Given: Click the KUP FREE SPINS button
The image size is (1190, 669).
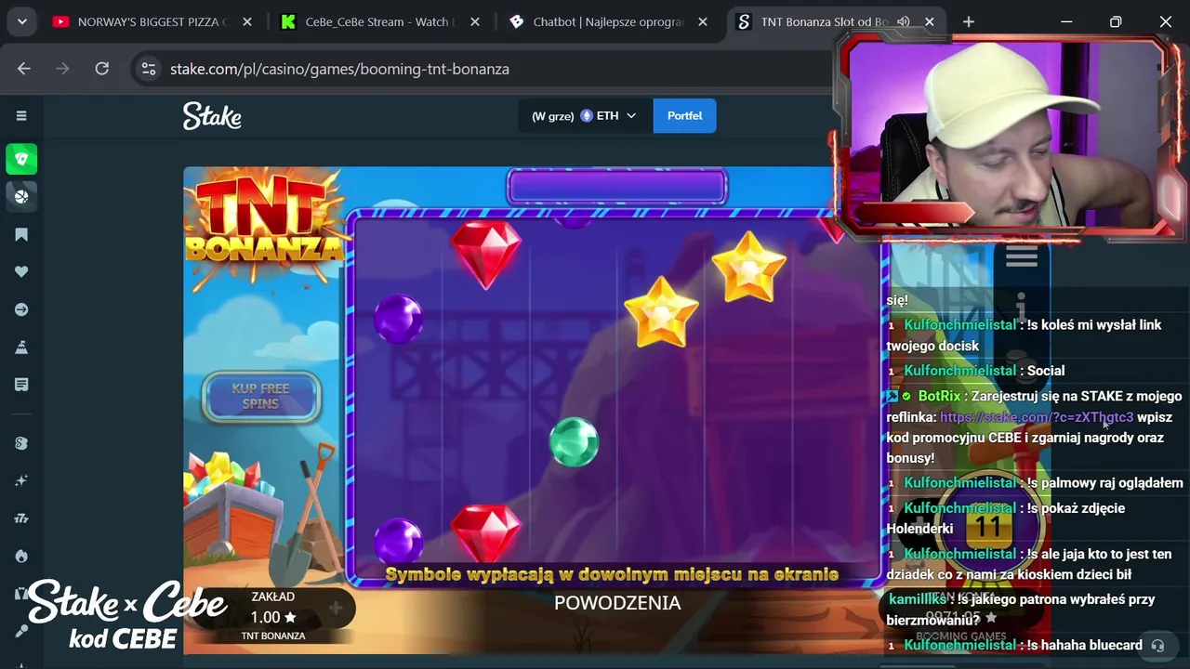Looking at the screenshot, I should (260, 397).
